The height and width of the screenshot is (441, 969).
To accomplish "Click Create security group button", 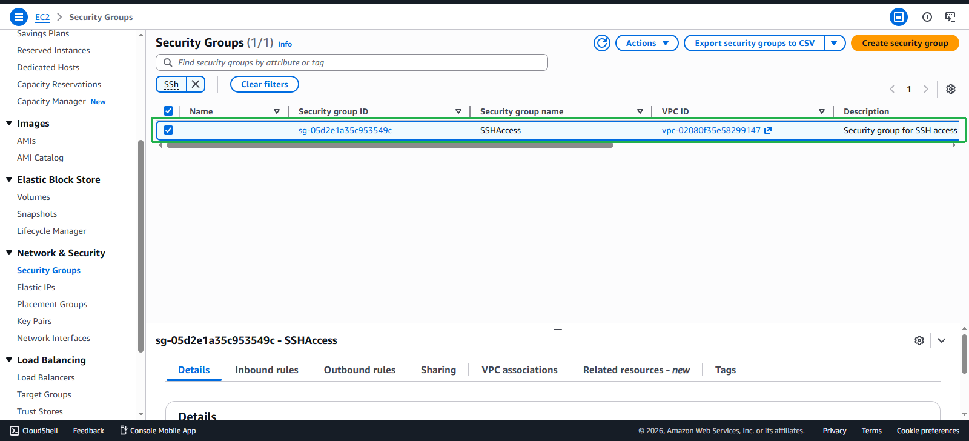I will [x=905, y=43].
